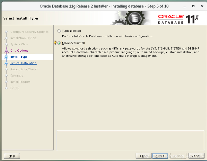Click the empty message area box
This screenshot has width=207, height=161.
(130, 140)
